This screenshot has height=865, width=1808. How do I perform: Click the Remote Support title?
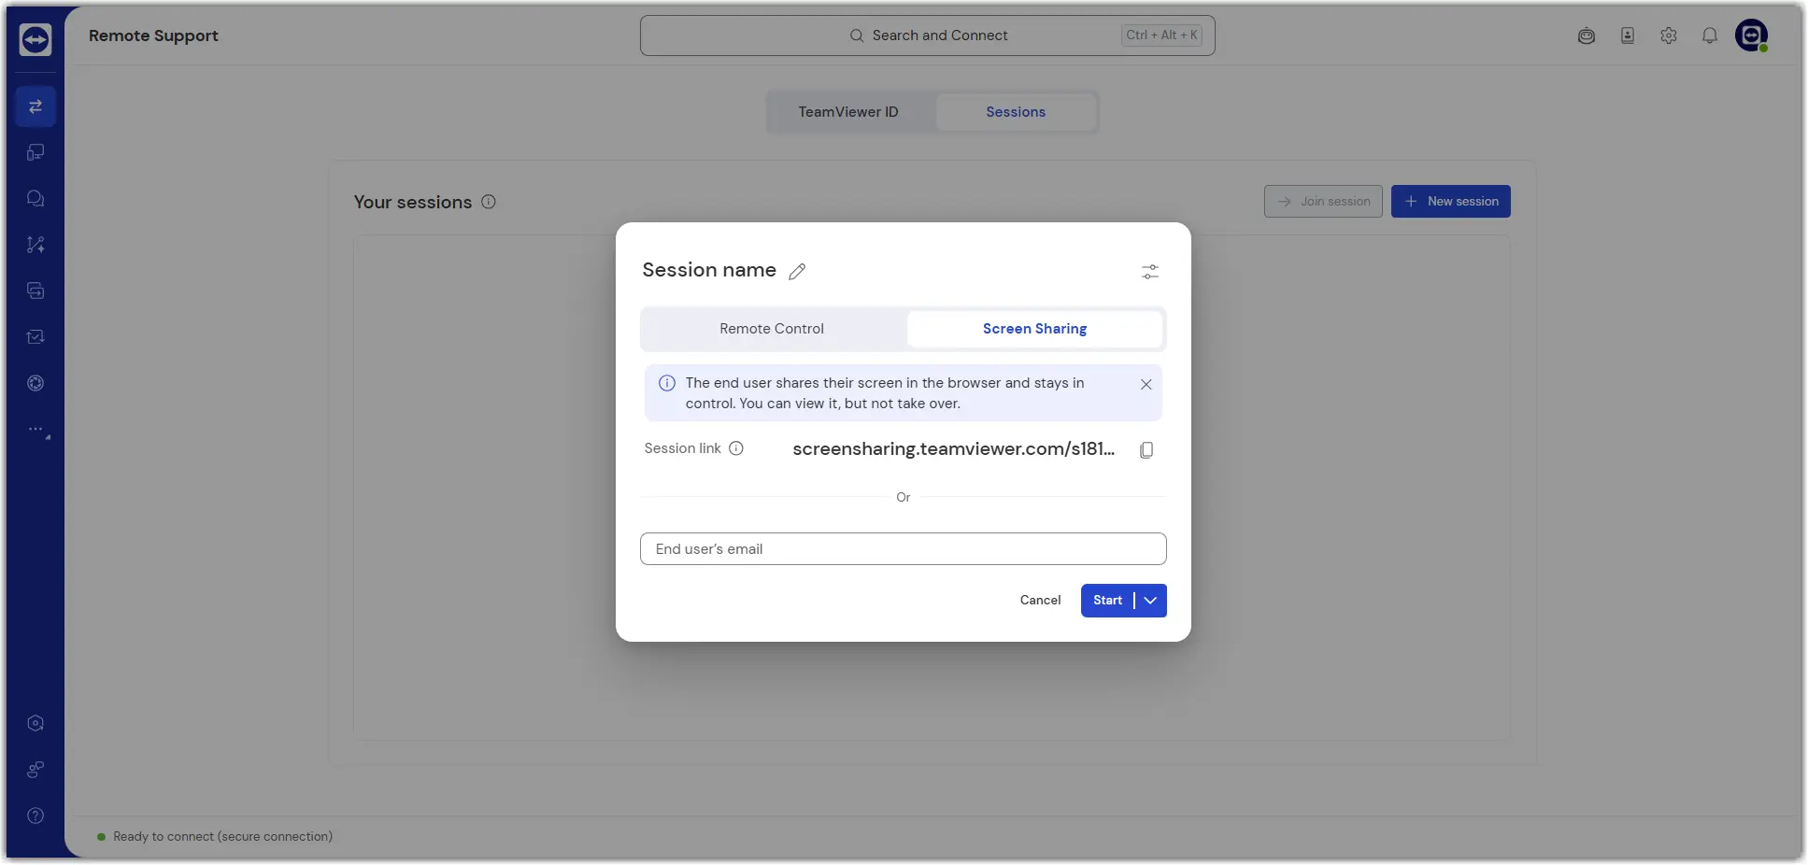click(153, 35)
